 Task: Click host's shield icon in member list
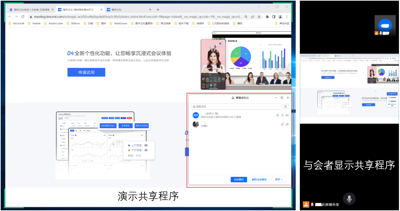pyautogui.click(x=278, y=115)
